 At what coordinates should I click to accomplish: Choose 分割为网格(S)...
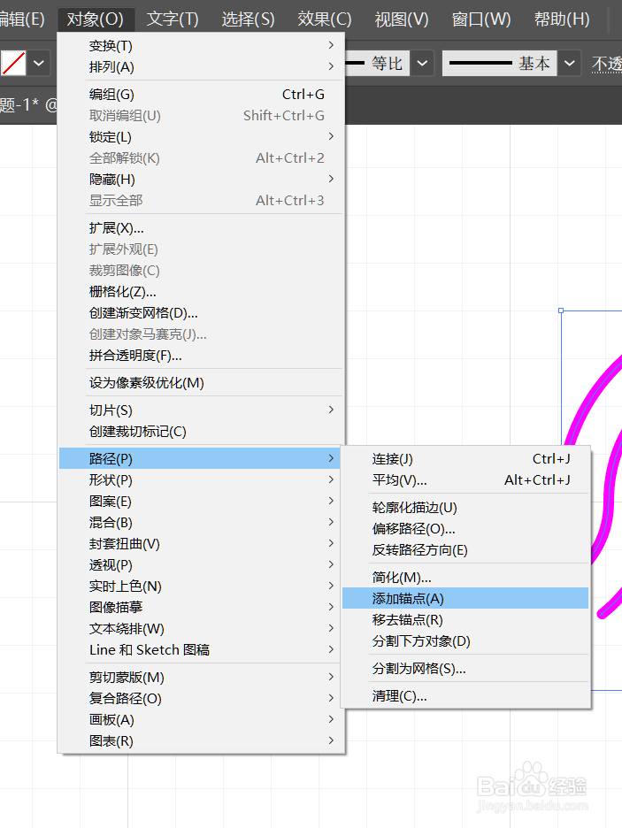(x=465, y=669)
